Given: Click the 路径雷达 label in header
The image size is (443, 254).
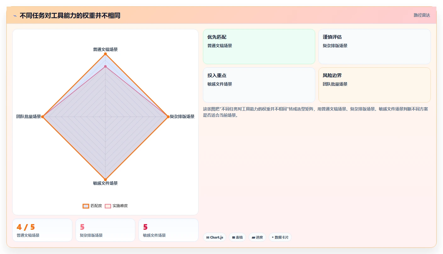Looking at the screenshot, I should pyautogui.click(x=422, y=15).
